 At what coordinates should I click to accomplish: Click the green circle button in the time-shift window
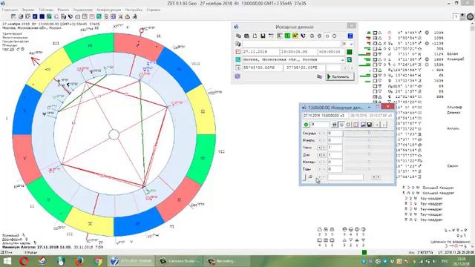pos(306,125)
